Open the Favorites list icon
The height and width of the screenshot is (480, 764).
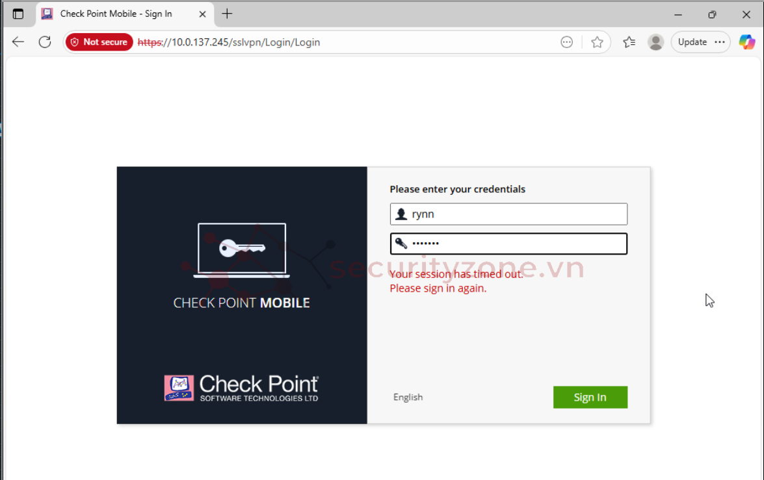coord(629,42)
